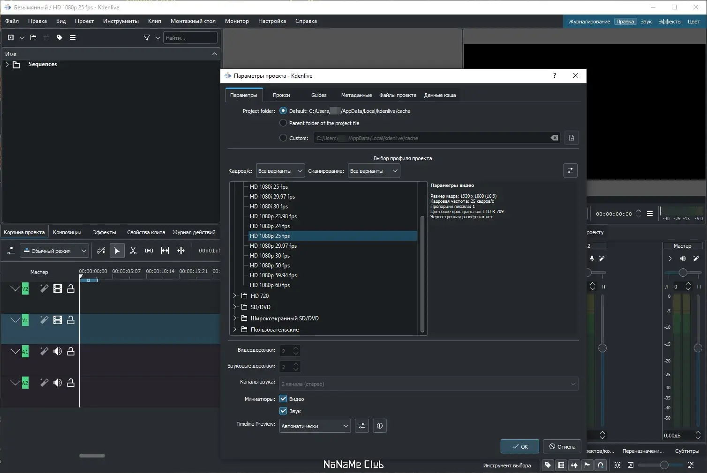Switch to the Прокси tab

(x=281, y=95)
